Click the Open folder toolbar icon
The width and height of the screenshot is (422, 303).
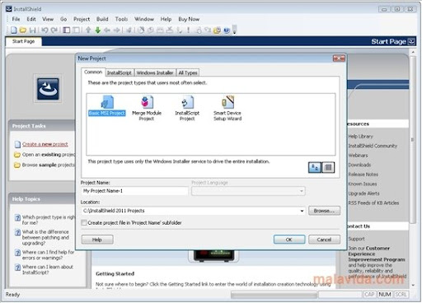tap(23, 30)
